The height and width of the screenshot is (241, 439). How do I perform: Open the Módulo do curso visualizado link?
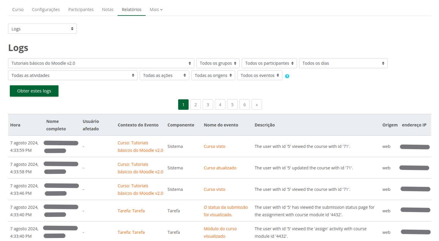[x=220, y=232]
